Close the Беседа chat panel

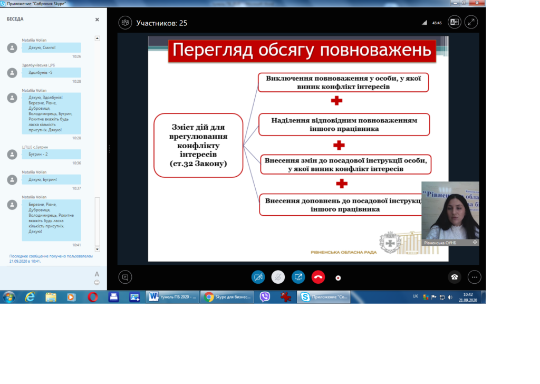click(x=97, y=20)
